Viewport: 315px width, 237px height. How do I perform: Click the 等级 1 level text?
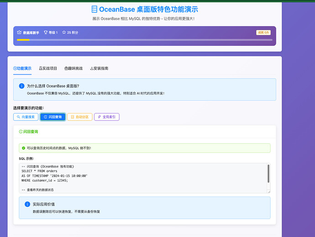[x=53, y=32]
